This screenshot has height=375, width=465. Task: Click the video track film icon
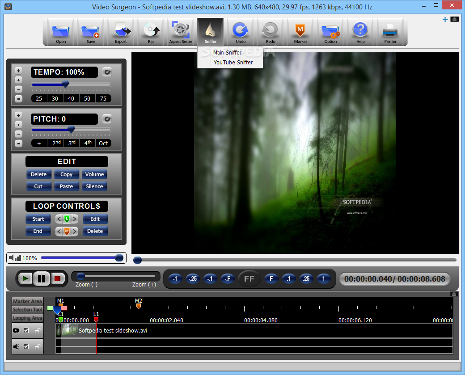(16, 331)
